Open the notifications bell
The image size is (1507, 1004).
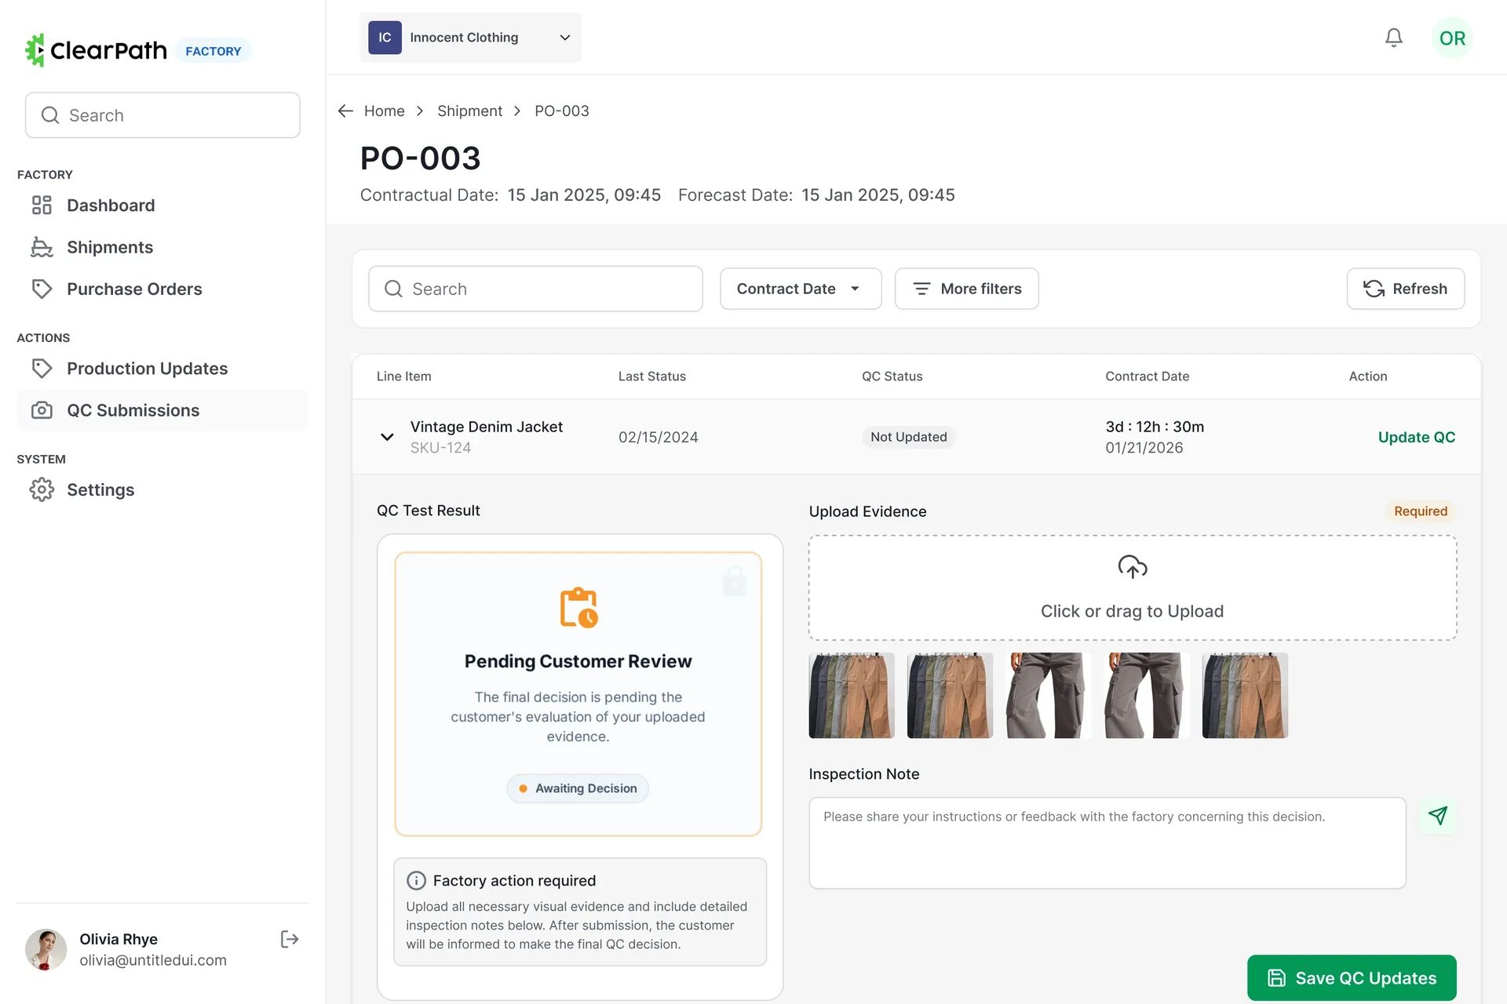point(1393,38)
